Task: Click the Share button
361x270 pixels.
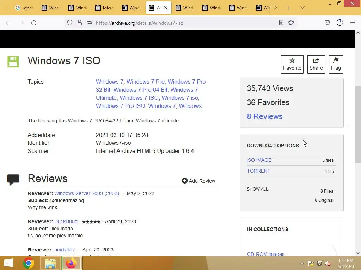Action: [316, 64]
